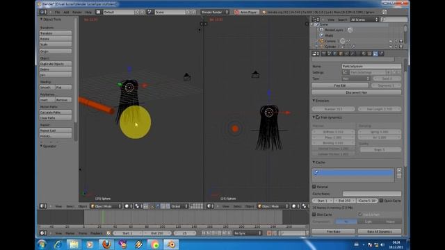
Task: Click the Info header editor type icon
Action: coord(43,12)
